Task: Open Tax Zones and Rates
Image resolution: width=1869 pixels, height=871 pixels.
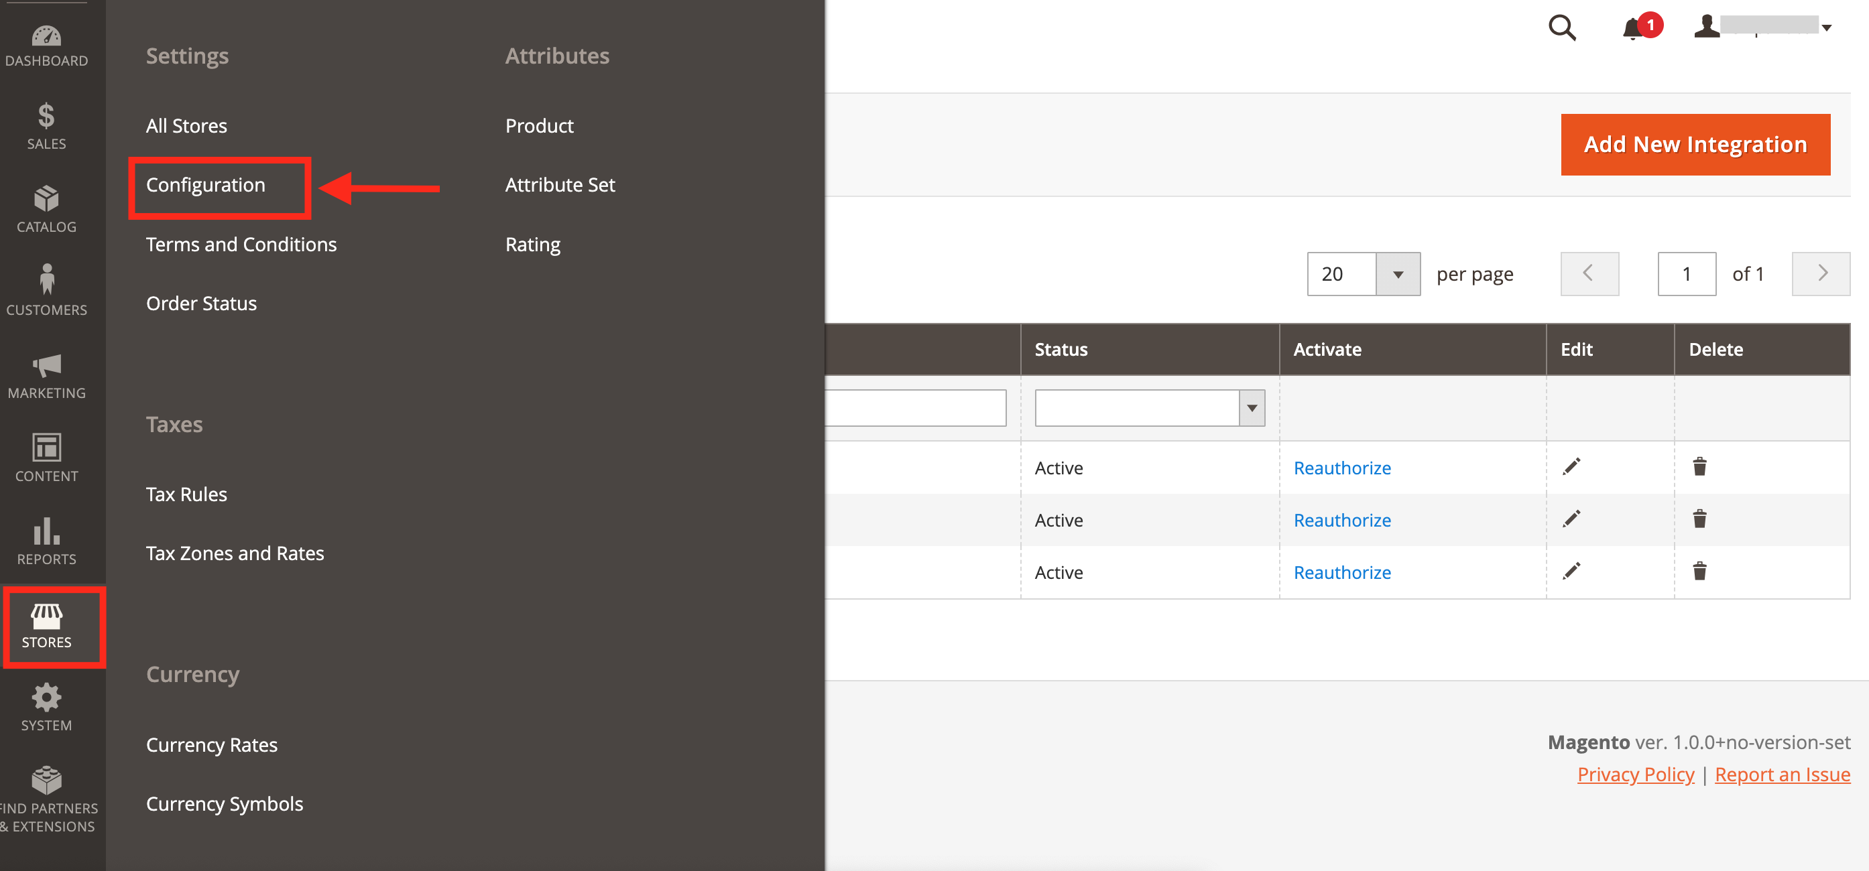Action: (235, 553)
